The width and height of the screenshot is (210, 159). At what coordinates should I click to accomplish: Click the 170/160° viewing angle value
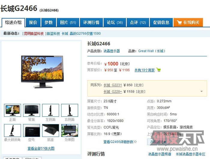170,121
